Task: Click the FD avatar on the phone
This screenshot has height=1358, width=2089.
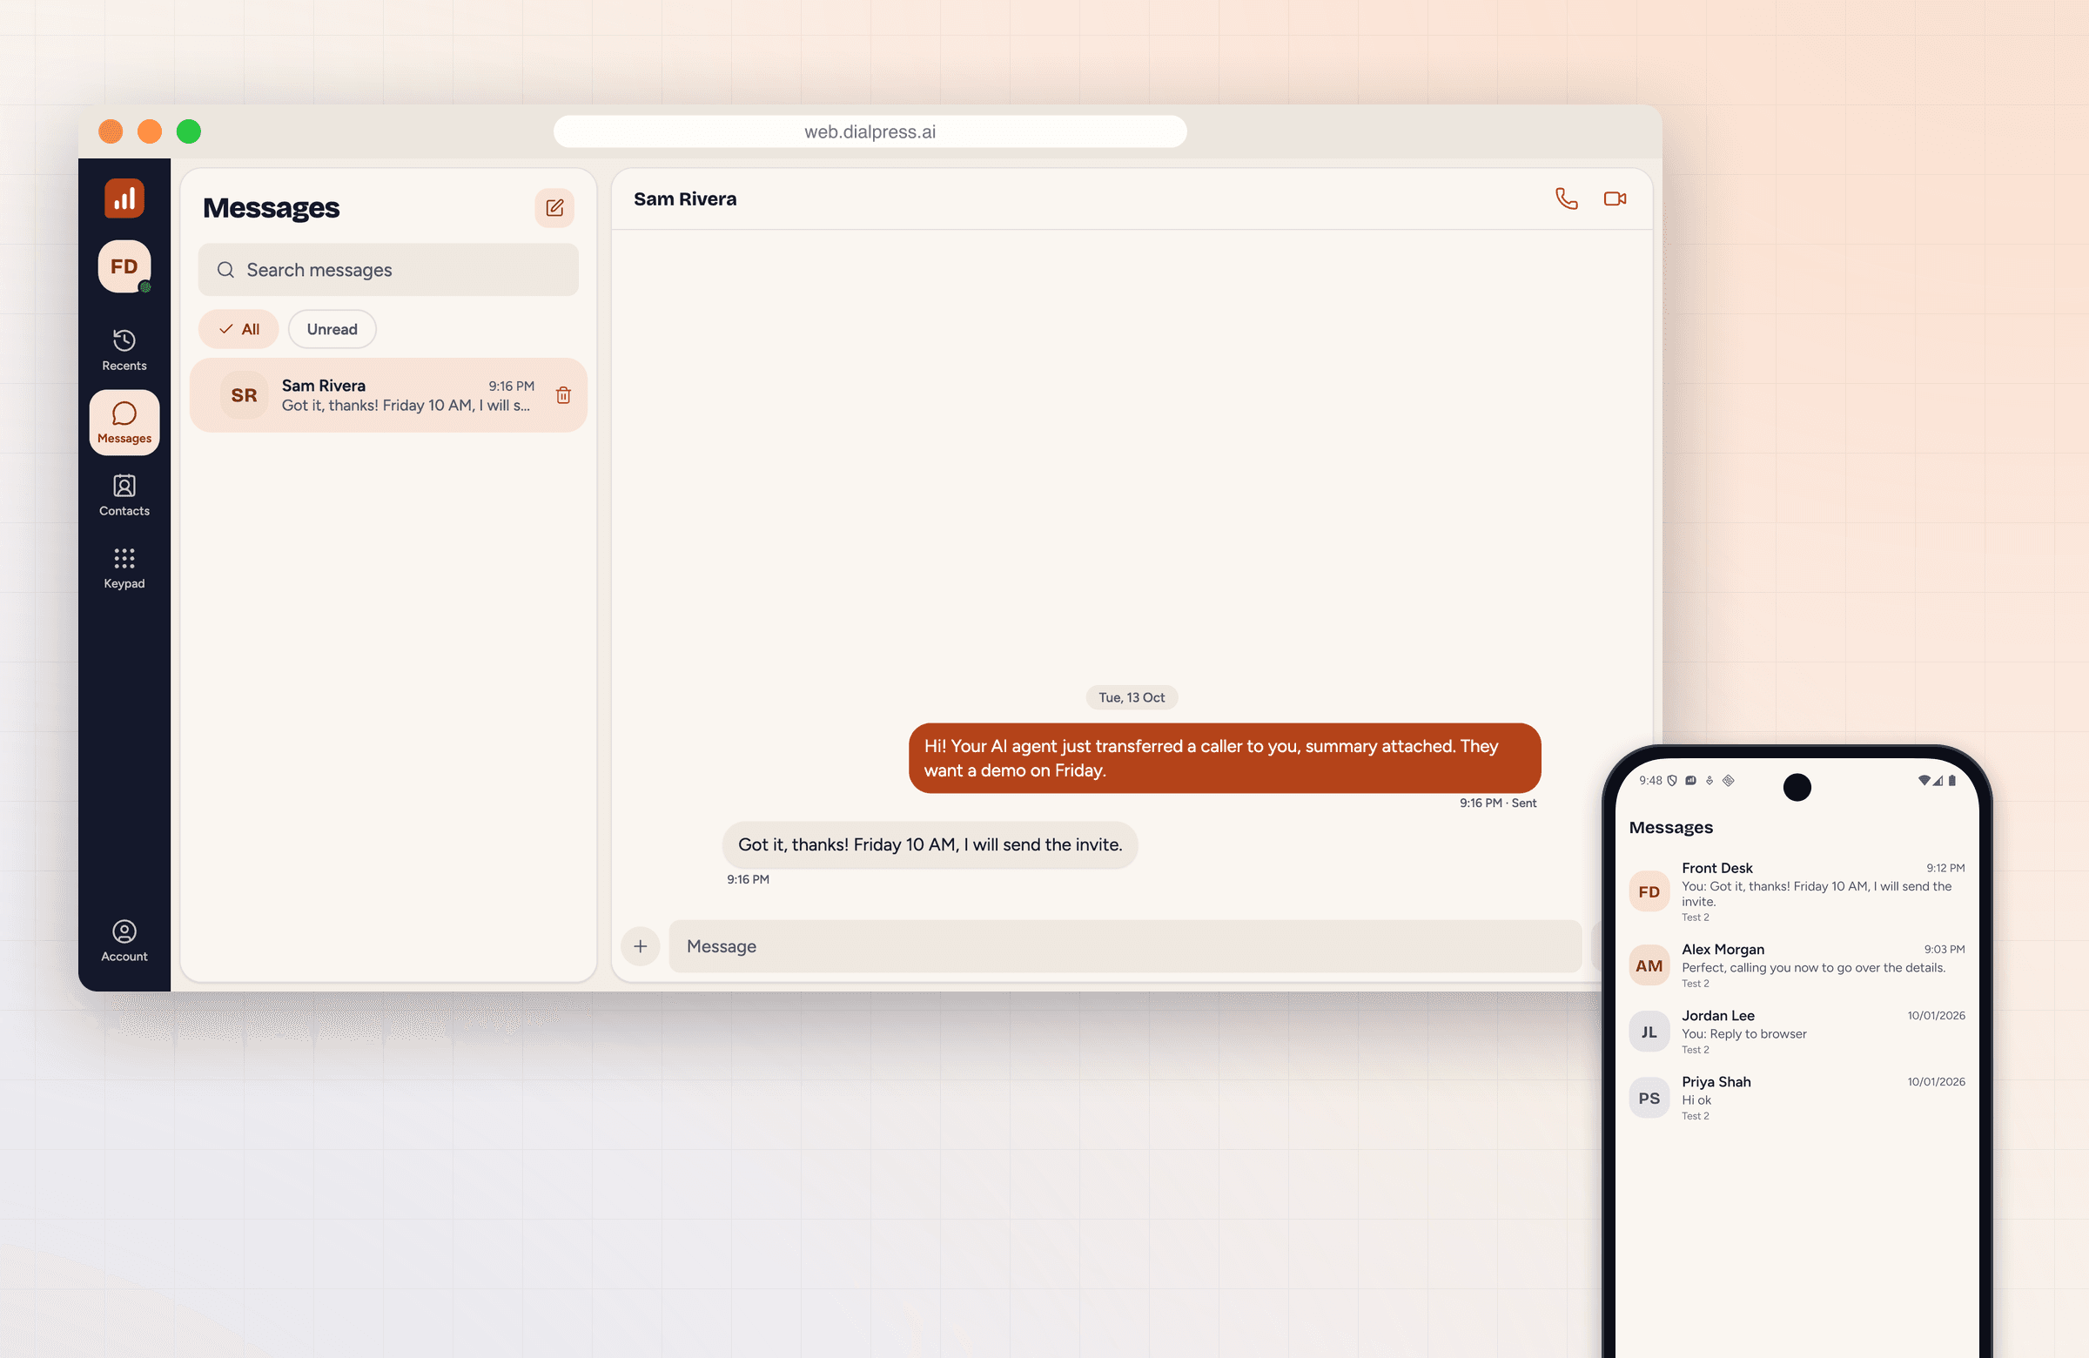Action: click(x=1649, y=892)
